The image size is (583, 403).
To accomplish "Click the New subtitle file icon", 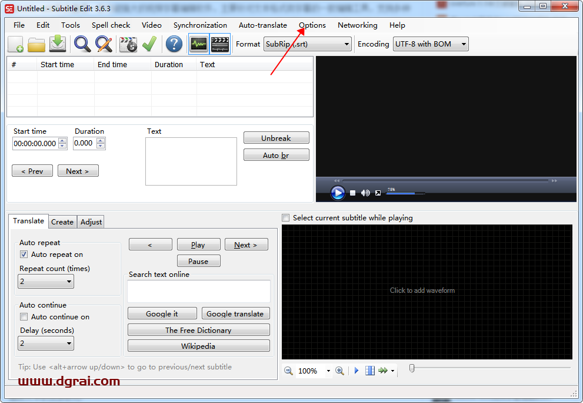I will click(x=15, y=44).
